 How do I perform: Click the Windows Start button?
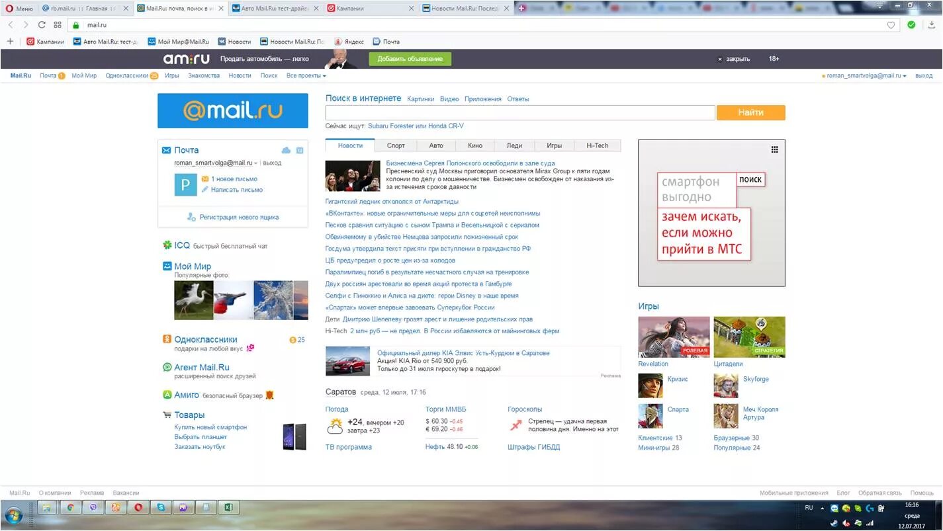pyautogui.click(x=13, y=514)
